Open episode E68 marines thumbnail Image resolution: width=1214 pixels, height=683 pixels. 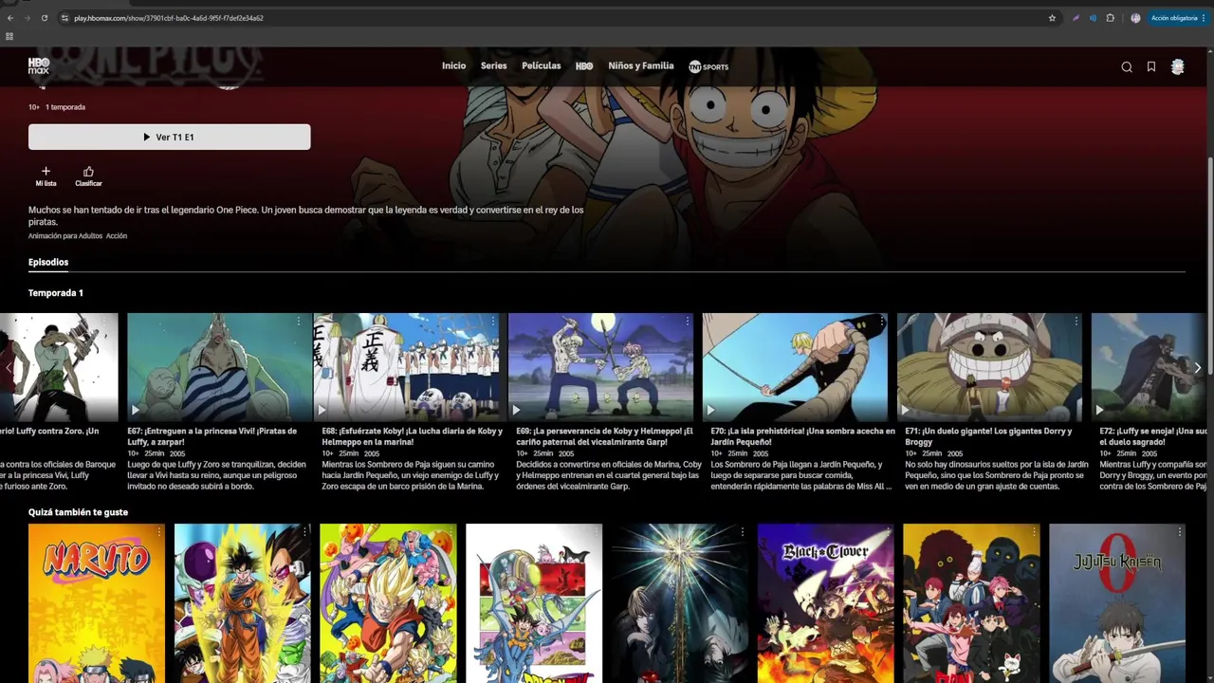406,367
